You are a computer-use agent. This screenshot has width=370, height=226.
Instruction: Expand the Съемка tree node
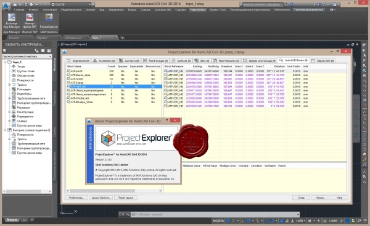[x=9, y=121]
